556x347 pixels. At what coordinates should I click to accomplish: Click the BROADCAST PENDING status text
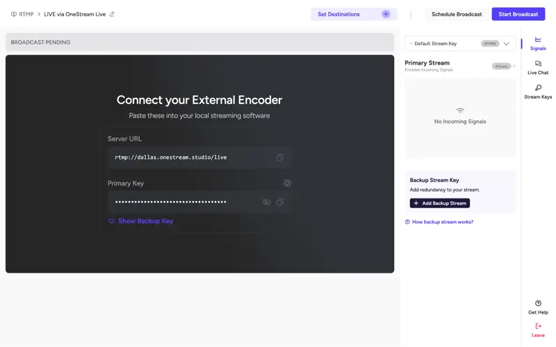(x=40, y=42)
